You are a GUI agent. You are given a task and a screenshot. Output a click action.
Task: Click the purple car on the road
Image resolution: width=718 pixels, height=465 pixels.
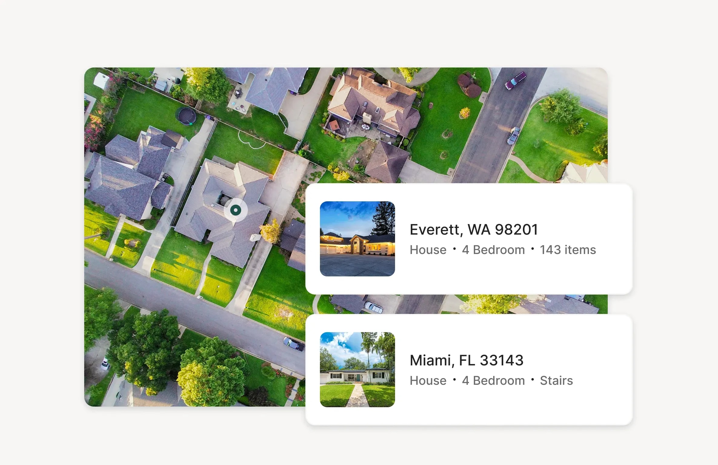point(515,80)
